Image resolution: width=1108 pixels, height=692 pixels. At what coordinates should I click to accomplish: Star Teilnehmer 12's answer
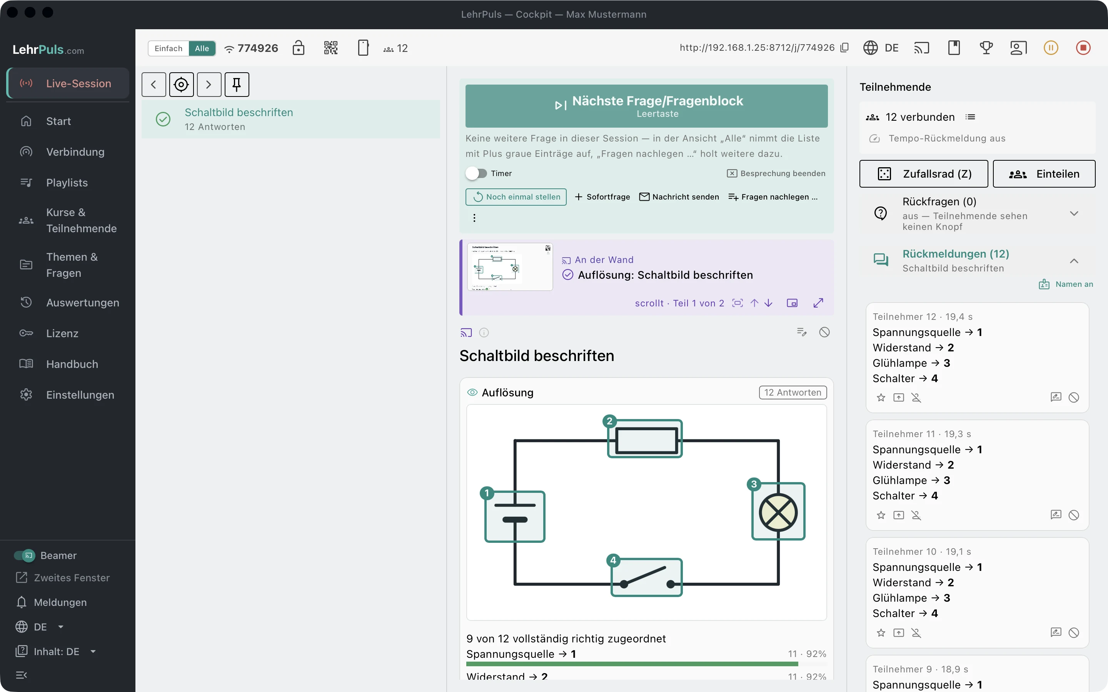pyautogui.click(x=881, y=398)
